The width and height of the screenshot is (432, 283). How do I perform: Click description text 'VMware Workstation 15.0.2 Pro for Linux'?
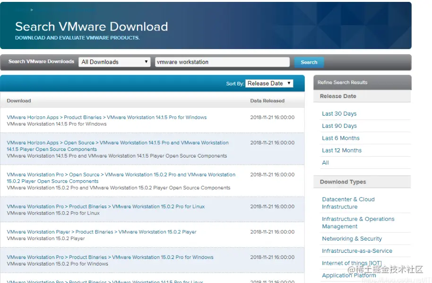pos(53,213)
